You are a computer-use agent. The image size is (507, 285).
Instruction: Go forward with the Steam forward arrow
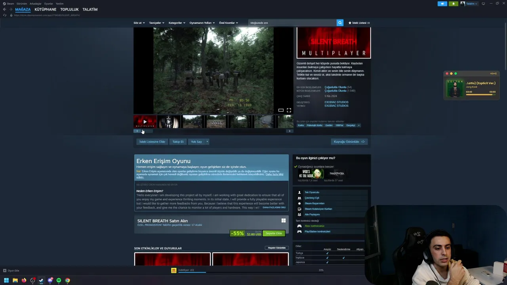pos(10,9)
